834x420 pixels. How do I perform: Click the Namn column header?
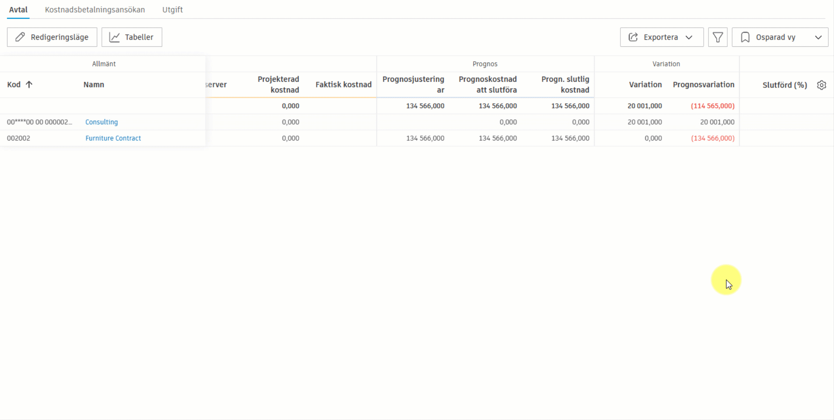[x=94, y=84]
